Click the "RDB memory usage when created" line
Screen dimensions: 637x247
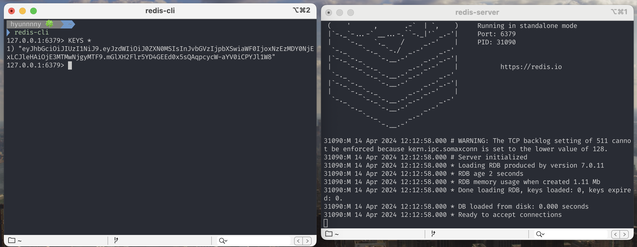[462, 182]
